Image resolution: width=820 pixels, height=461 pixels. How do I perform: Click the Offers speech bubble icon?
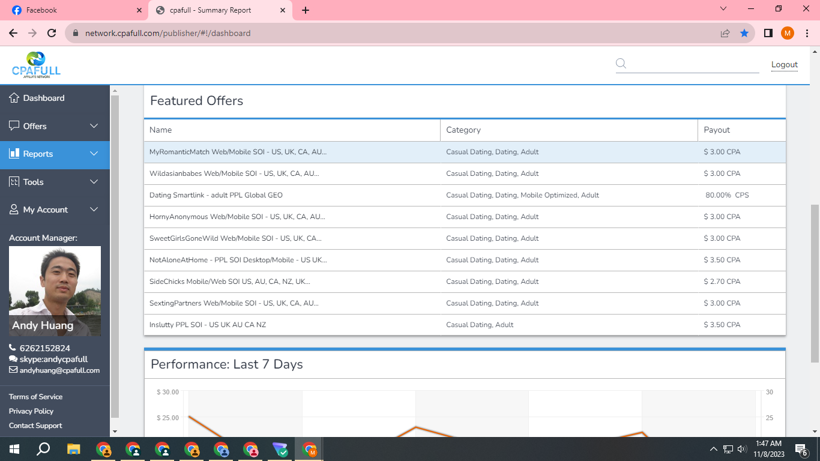click(14, 126)
